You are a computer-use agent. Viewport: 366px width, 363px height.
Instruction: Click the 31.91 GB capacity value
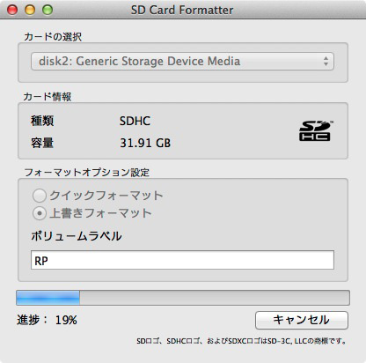pyautogui.click(x=145, y=143)
